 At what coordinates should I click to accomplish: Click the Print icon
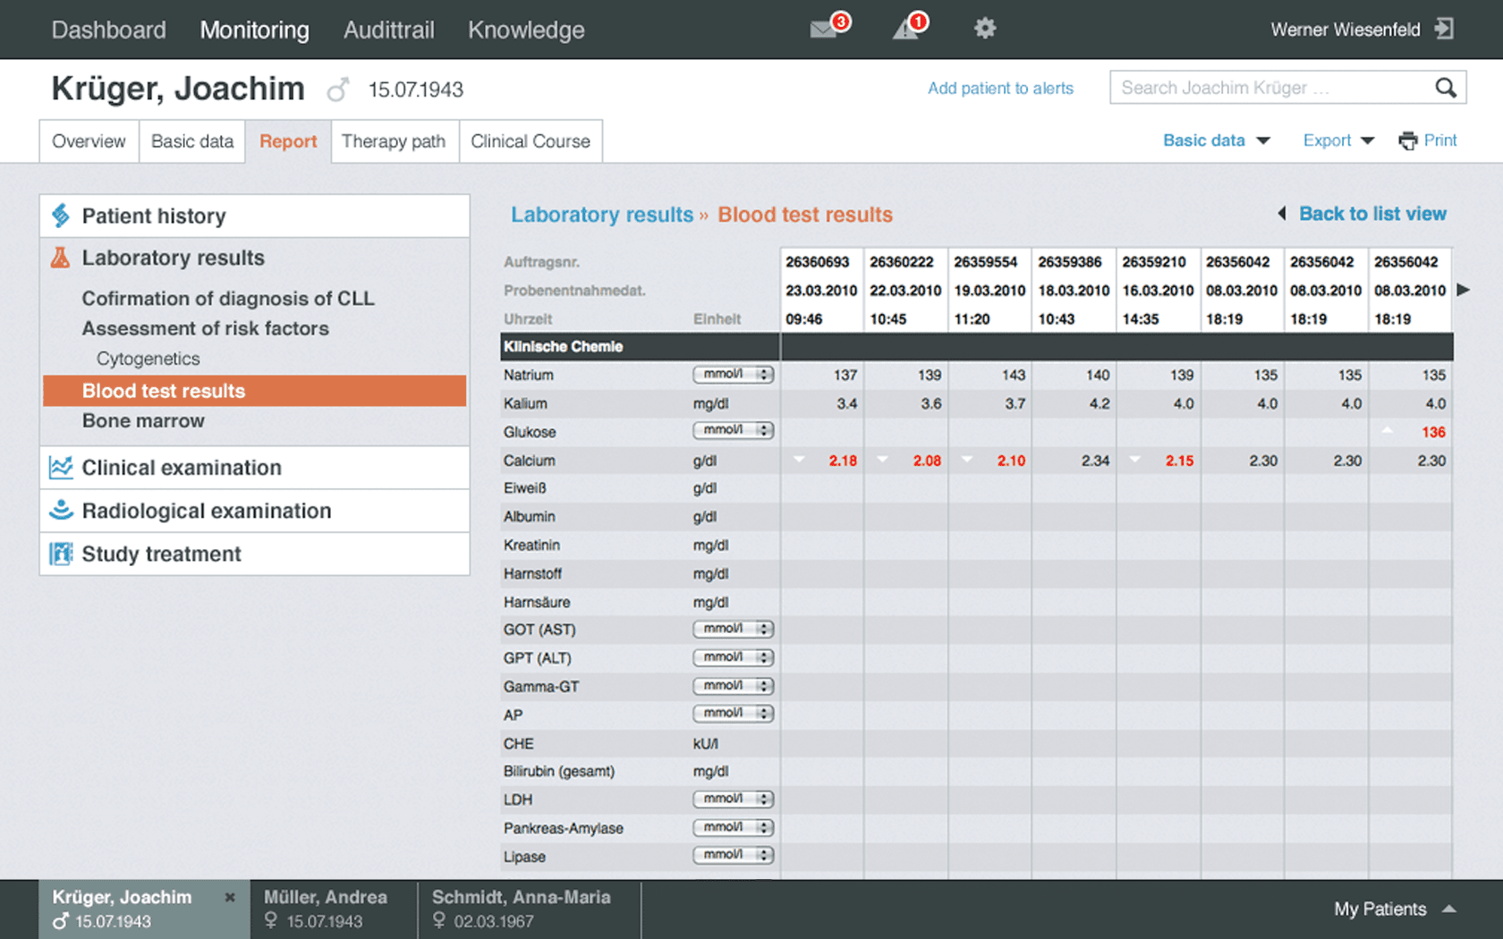[1407, 140]
